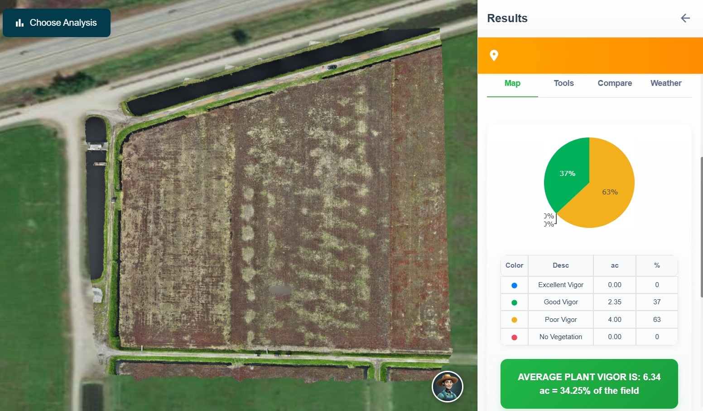The height and width of the screenshot is (411, 703).
Task: Click the Results panel vertical scrollbar
Action: pyautogui.click(x=701, y=226)
